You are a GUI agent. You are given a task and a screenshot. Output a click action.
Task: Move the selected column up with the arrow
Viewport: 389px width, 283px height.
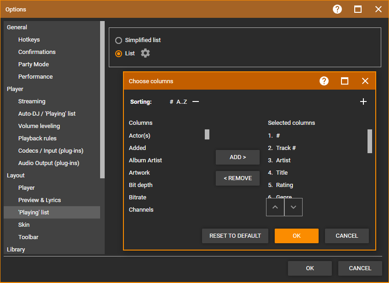point(275,207)
